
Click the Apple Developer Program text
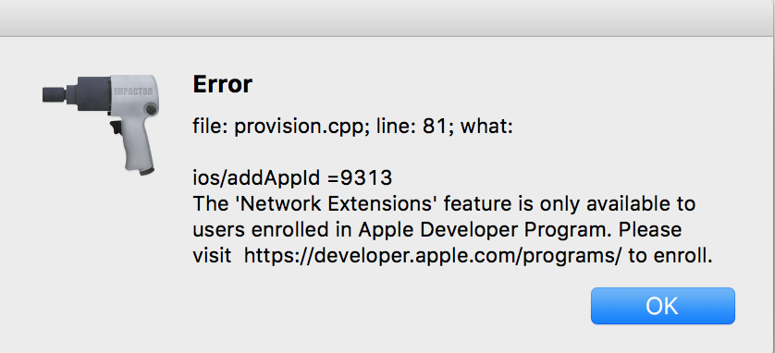pos(485,230)
